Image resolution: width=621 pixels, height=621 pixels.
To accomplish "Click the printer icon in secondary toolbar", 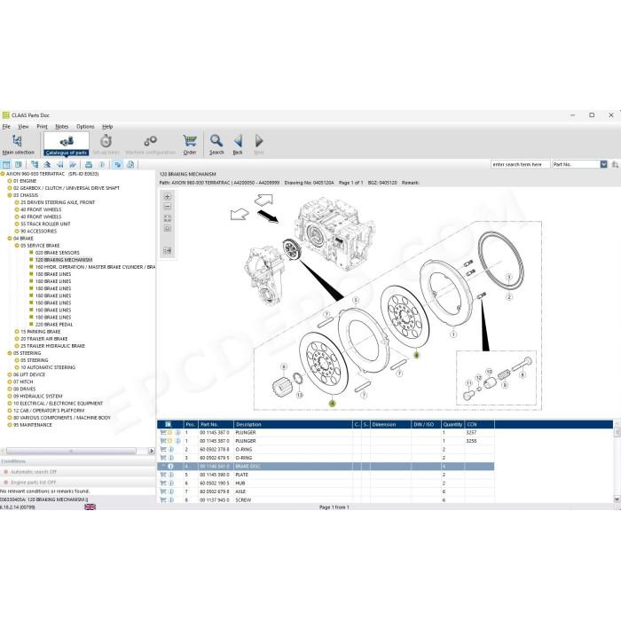I will click(89, 164).
